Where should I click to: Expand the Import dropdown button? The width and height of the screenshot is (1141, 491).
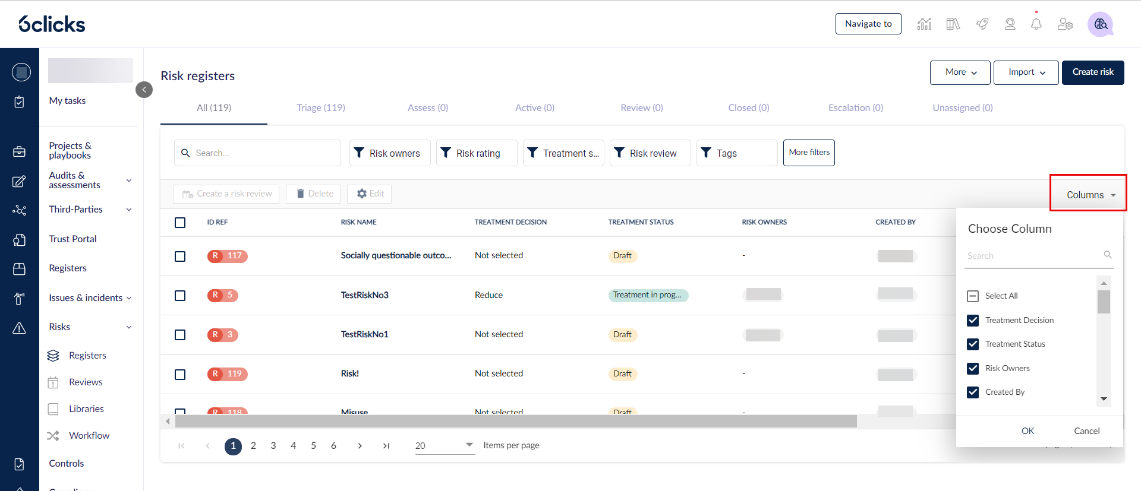pyautogui.click(x=1026, y=72)
